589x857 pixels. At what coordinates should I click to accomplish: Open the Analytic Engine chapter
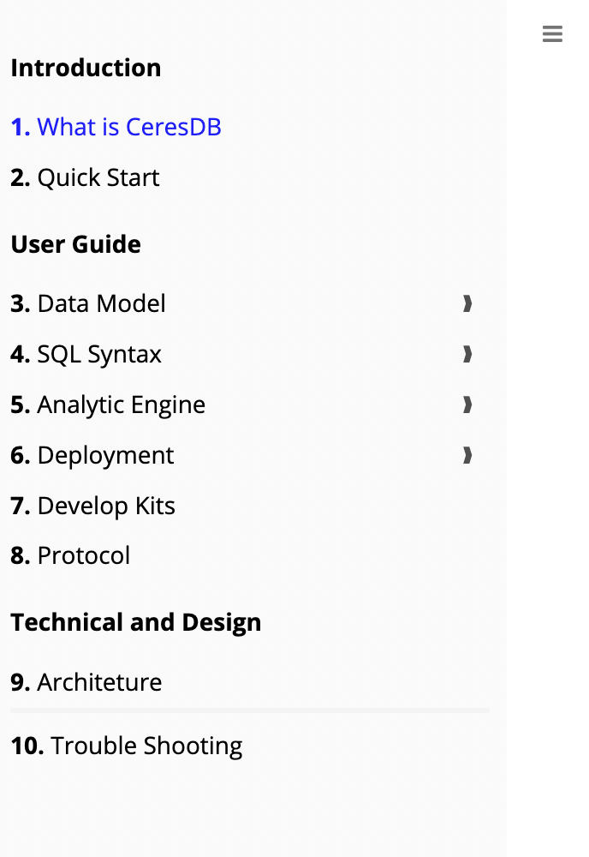point(108,405)
